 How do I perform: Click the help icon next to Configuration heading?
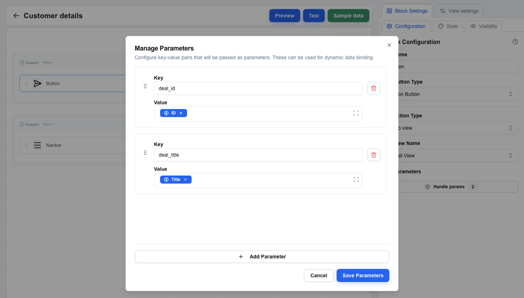[x=515, y=42]
